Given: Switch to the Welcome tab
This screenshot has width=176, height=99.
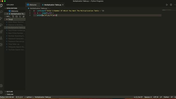Looking at the screenshot, I should [33, 5].
